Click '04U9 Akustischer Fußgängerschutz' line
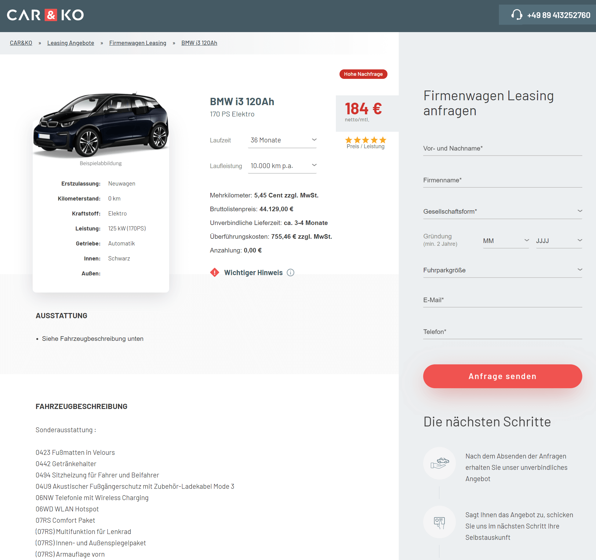 point(135,486)
